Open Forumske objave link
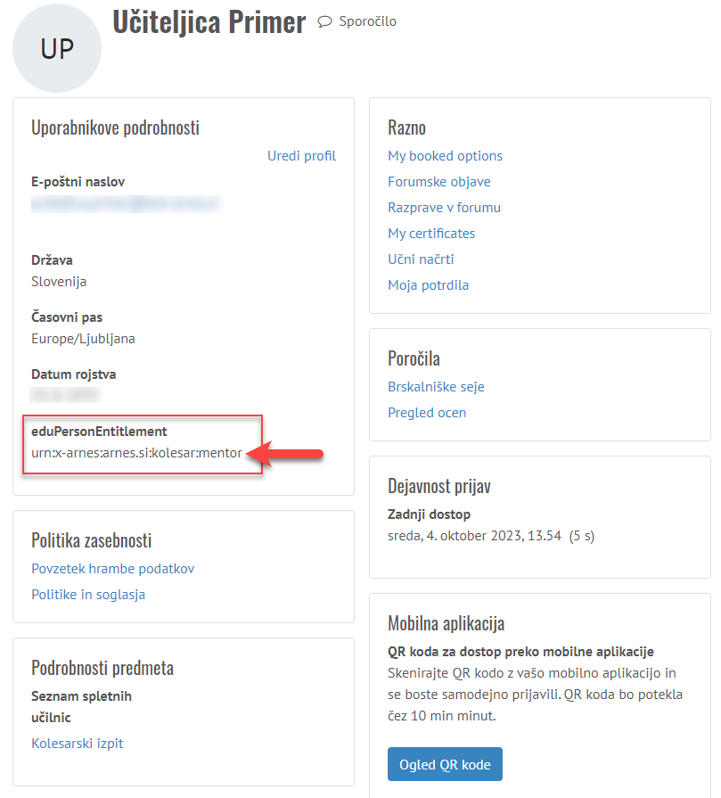The image size is (721, 798). (438, 182)
